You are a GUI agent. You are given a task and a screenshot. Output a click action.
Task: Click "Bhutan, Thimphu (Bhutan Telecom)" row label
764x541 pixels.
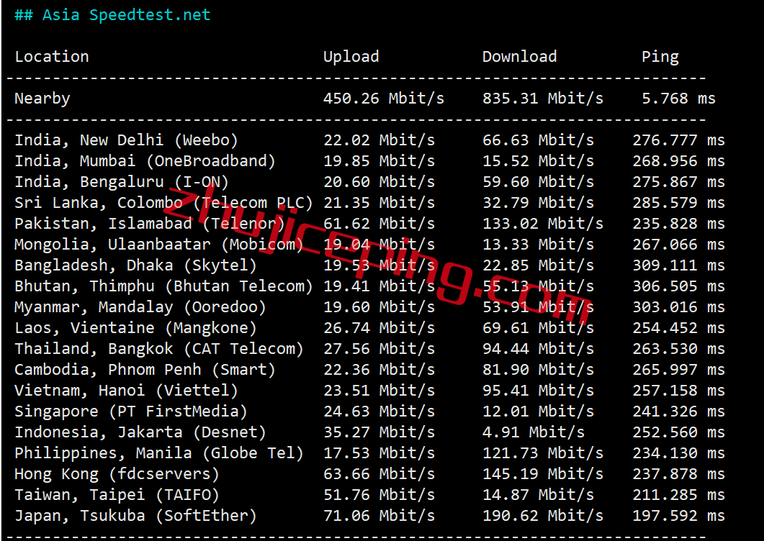(x=163, y=287)
